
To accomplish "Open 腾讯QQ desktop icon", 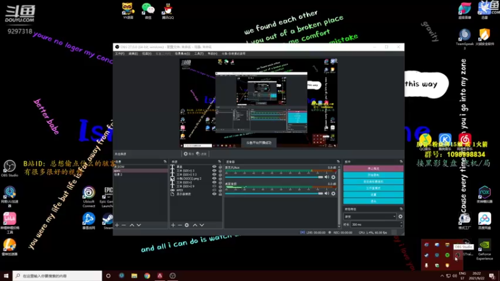I will 167,11.
